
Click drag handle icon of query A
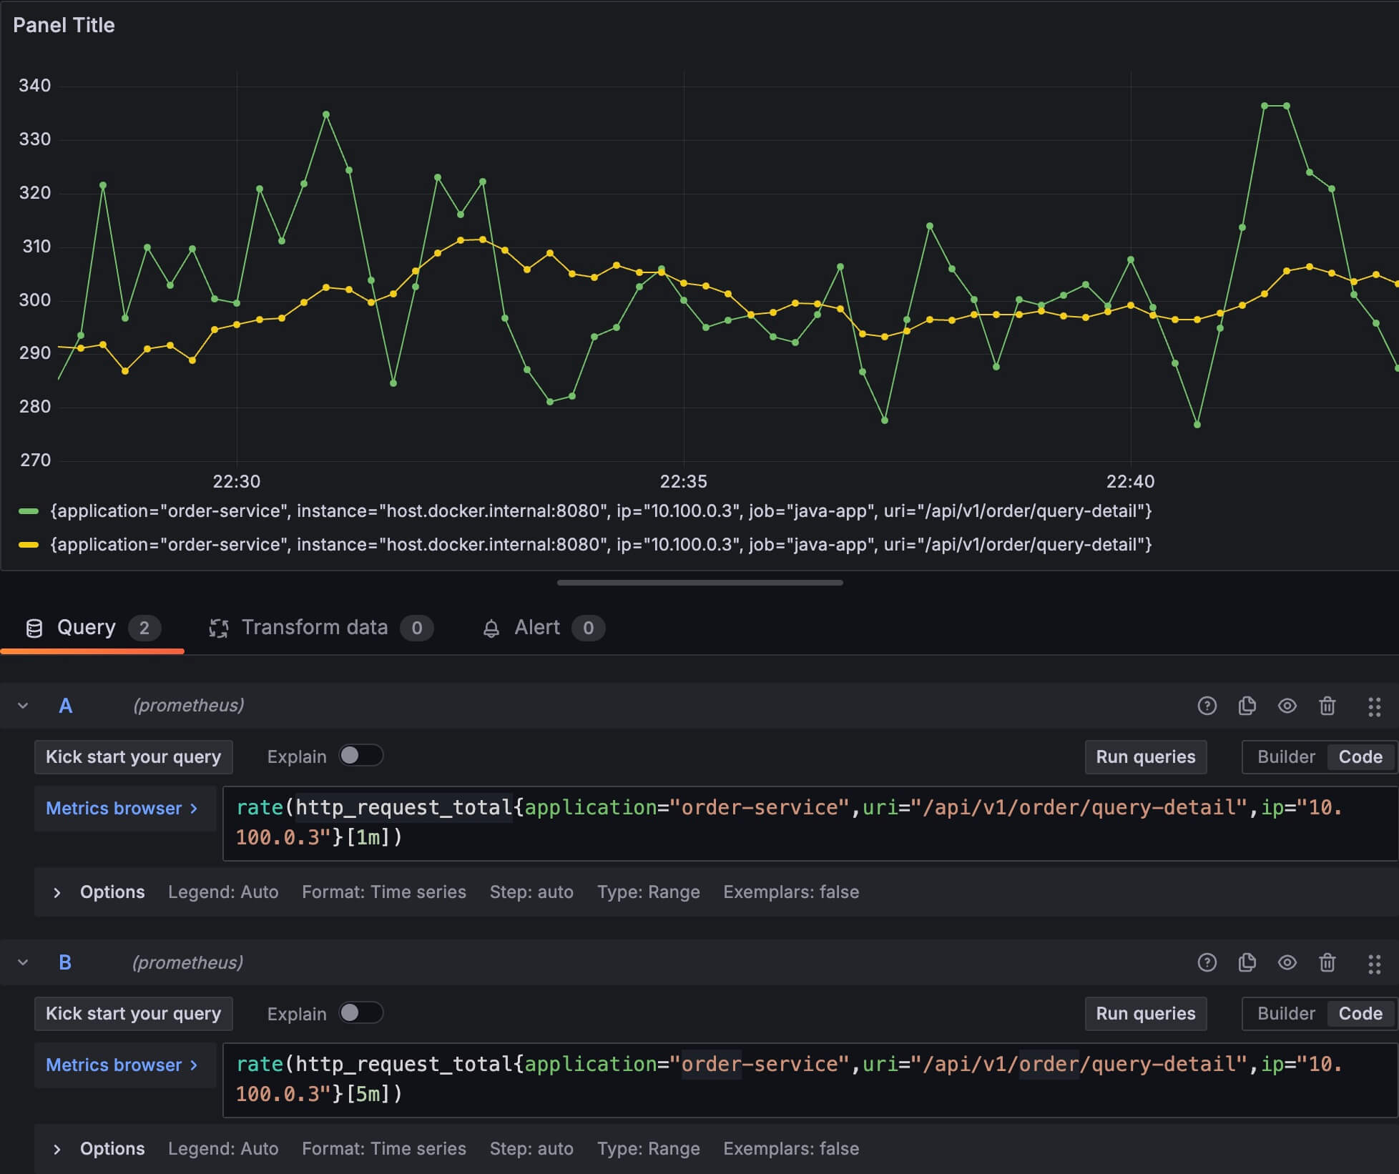click(1374, 706)
